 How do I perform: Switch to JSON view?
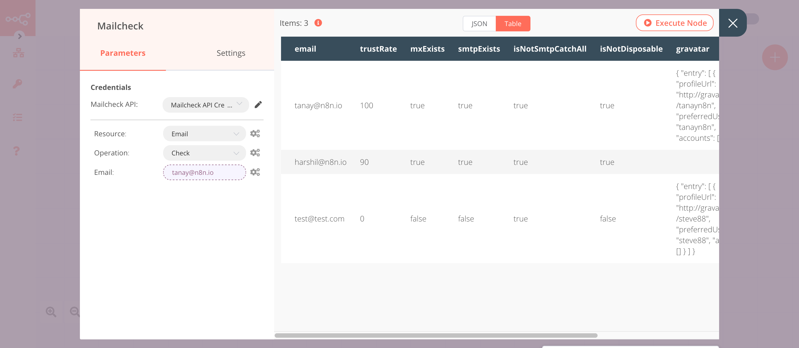pyautogui.click(x=479, y=23)
